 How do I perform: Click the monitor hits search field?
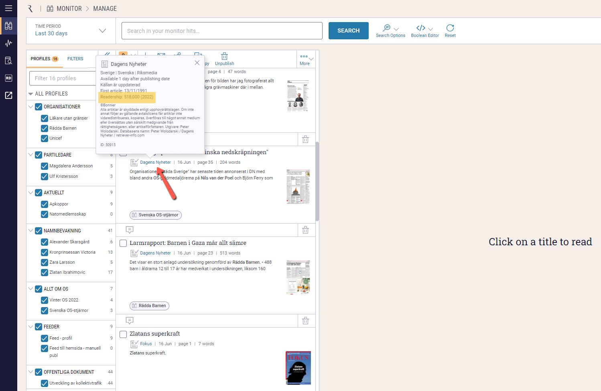tap(222, 31)
